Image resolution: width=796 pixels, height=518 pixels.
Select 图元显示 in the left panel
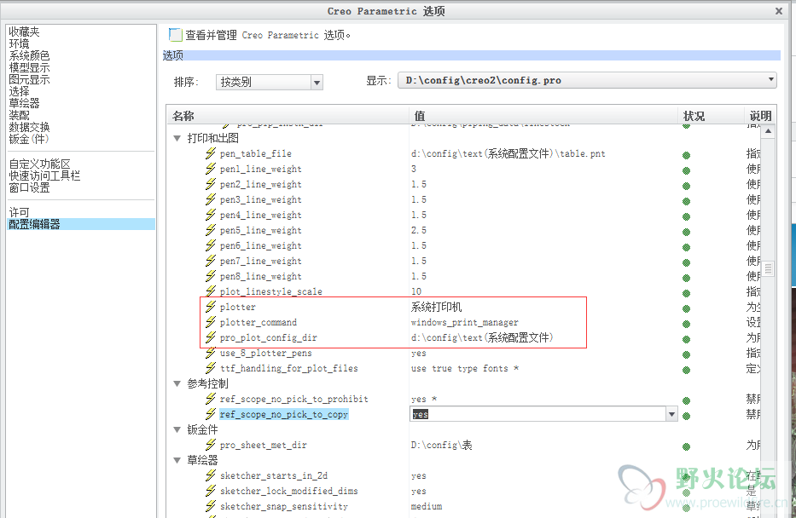click(29, 79)
